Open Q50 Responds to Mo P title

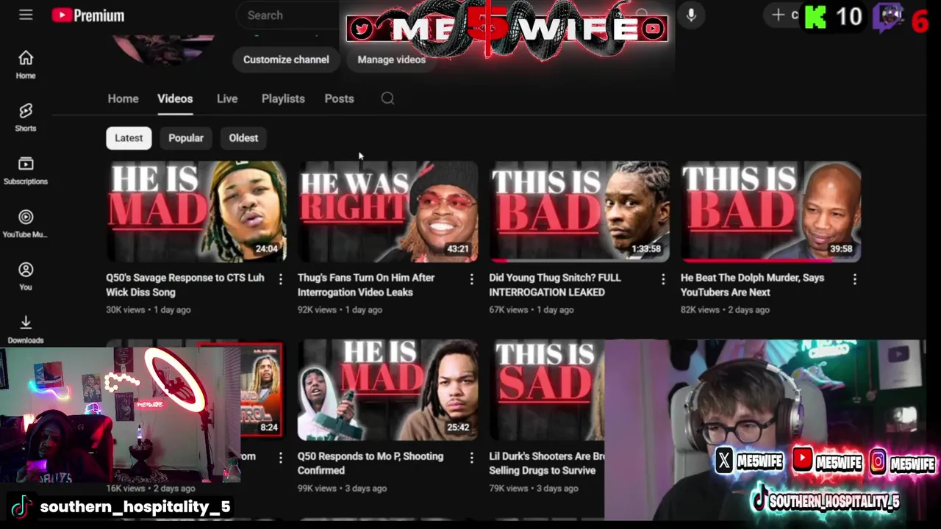(x=371, y=464)
